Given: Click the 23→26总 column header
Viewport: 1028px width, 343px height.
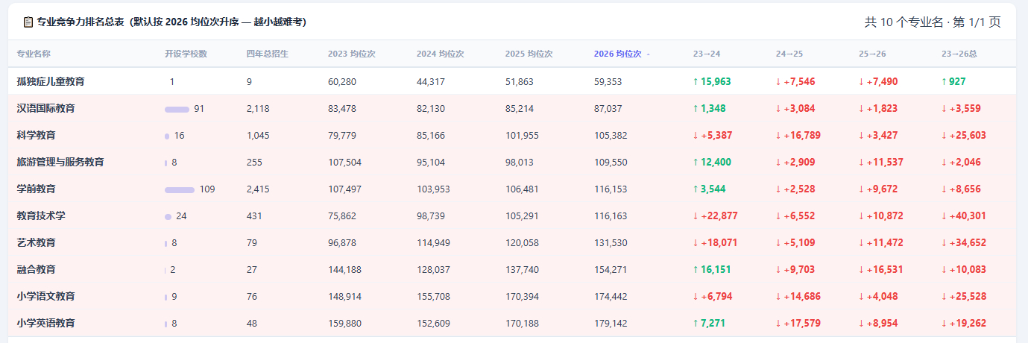Looking at the screenshot, I should 959,54.
